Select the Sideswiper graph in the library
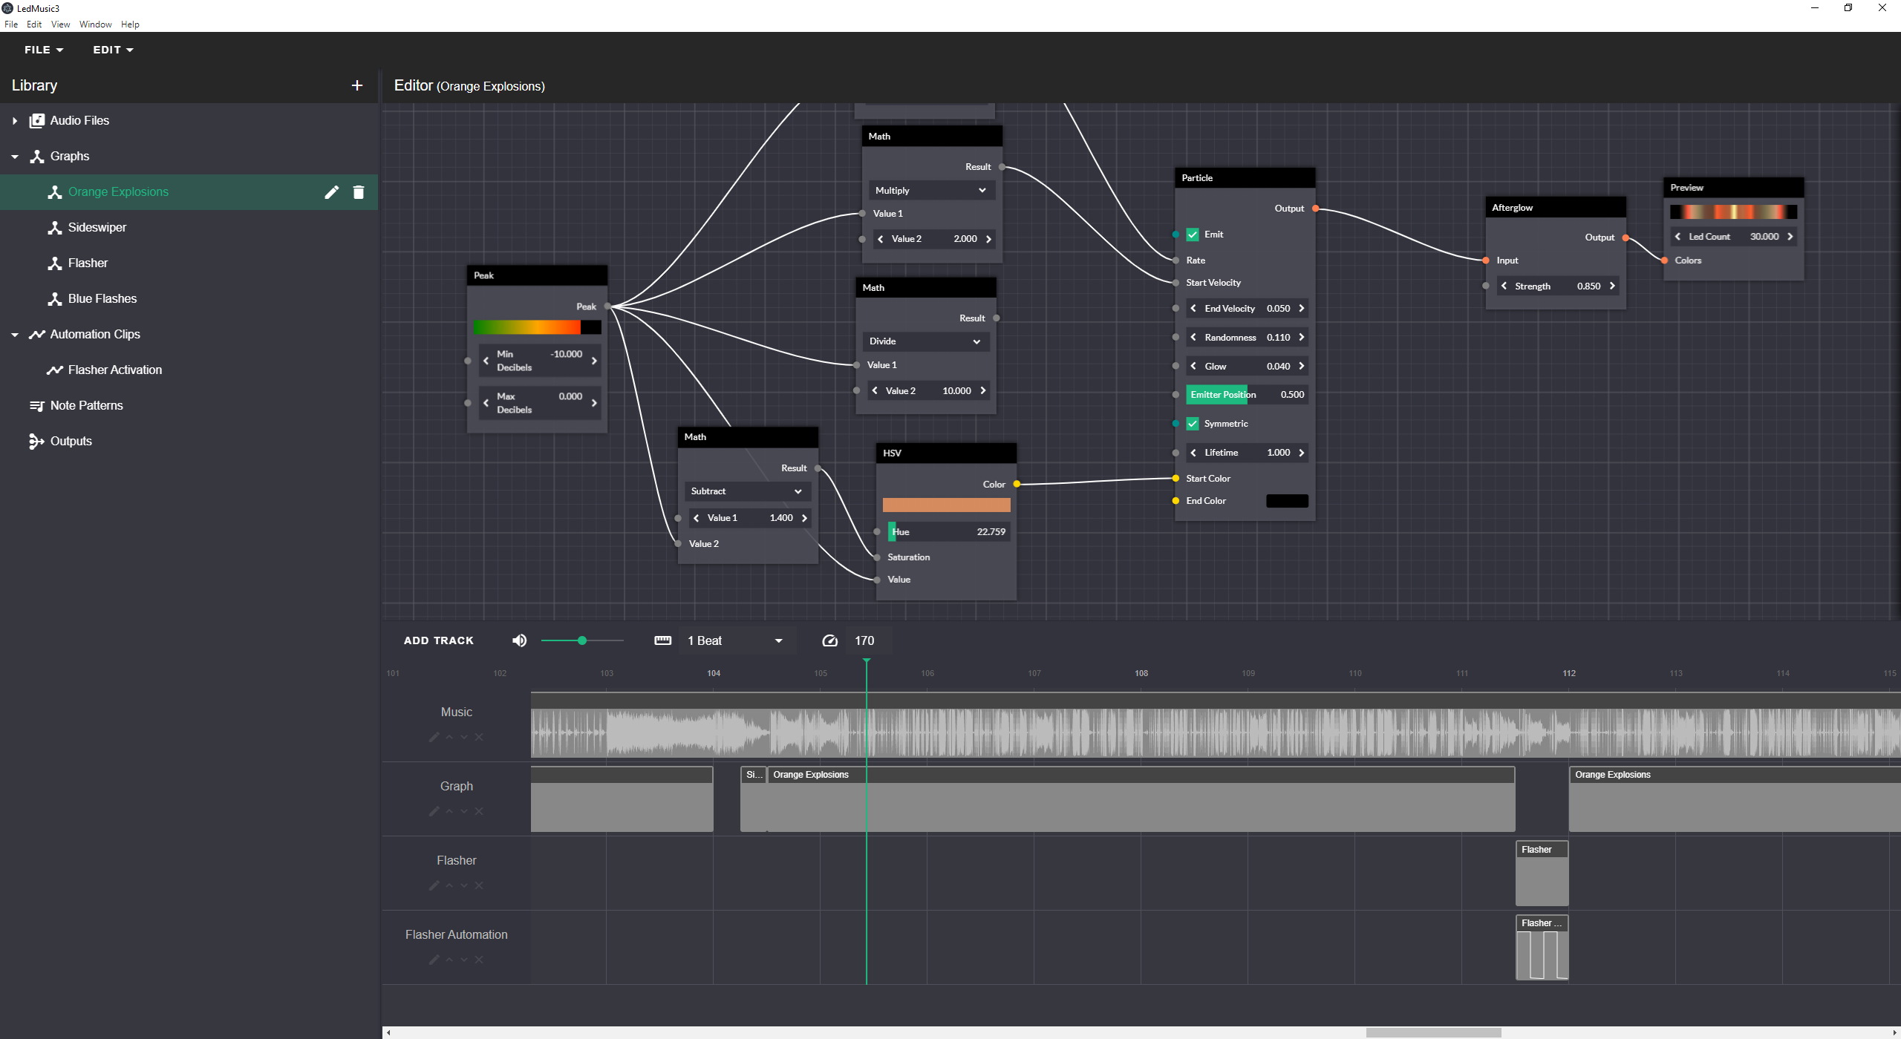 (x=97, y=228)
